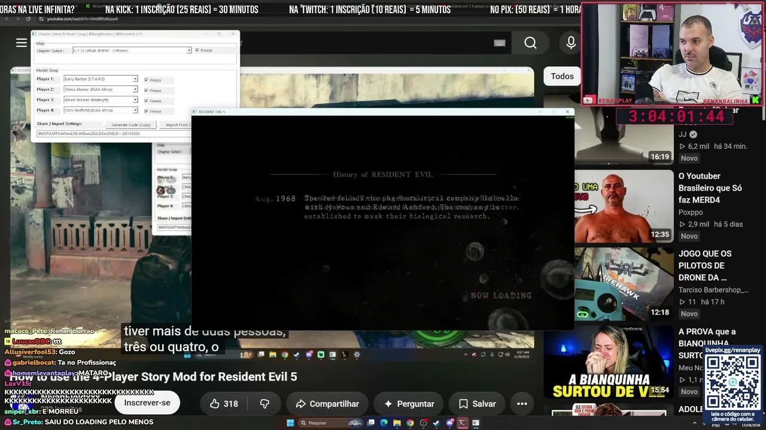Open Steam from the taskbar
This screenshot has width=766, height=430.
click(x=436, y=423)
